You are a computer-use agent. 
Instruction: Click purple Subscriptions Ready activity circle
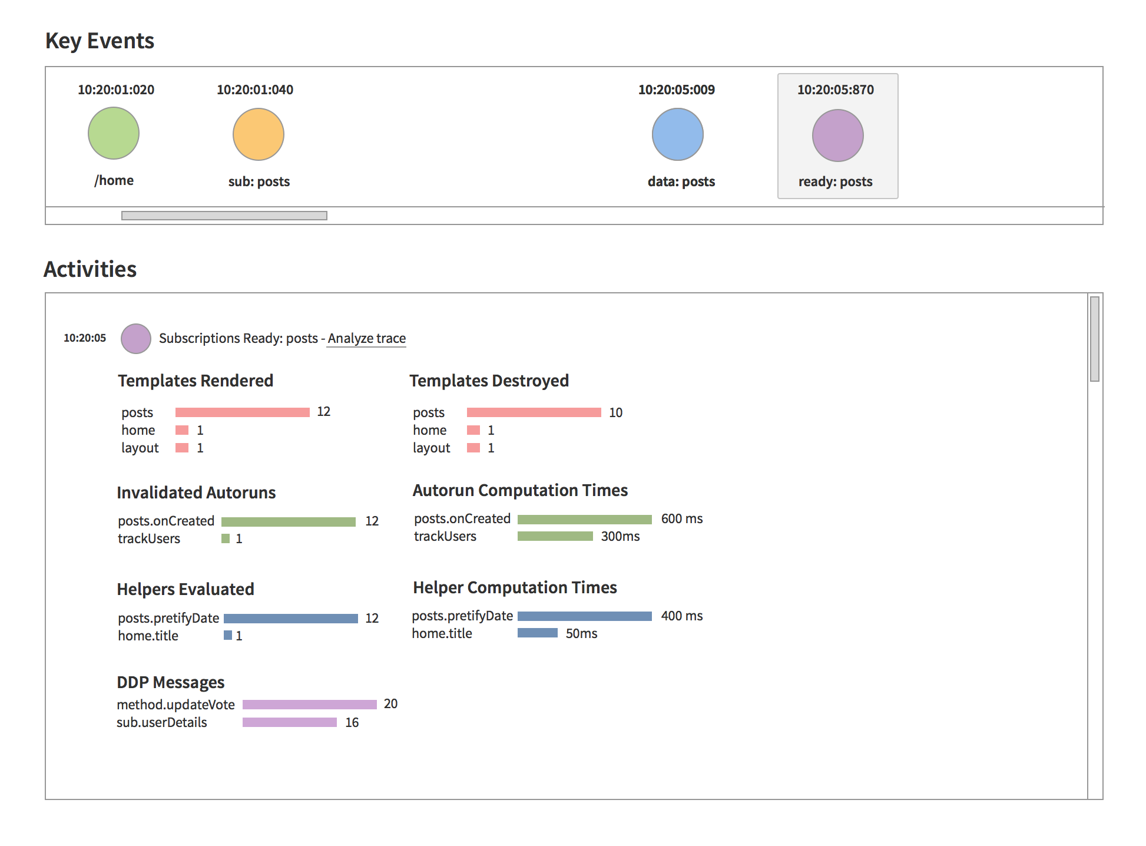pyautogui.click(x=136, y=339)
